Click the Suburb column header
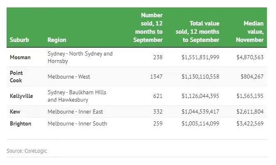 [19, 40]
